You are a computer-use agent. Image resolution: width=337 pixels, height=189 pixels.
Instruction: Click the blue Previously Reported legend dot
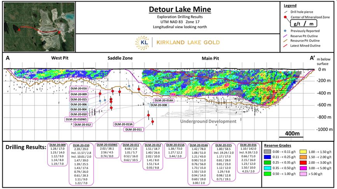(x=285, y=31)
